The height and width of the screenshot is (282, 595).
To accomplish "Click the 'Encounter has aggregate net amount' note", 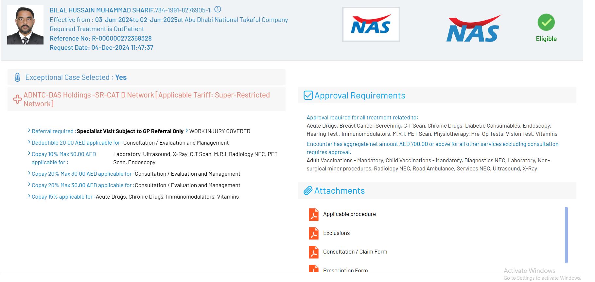I will [x=432, y=148].
